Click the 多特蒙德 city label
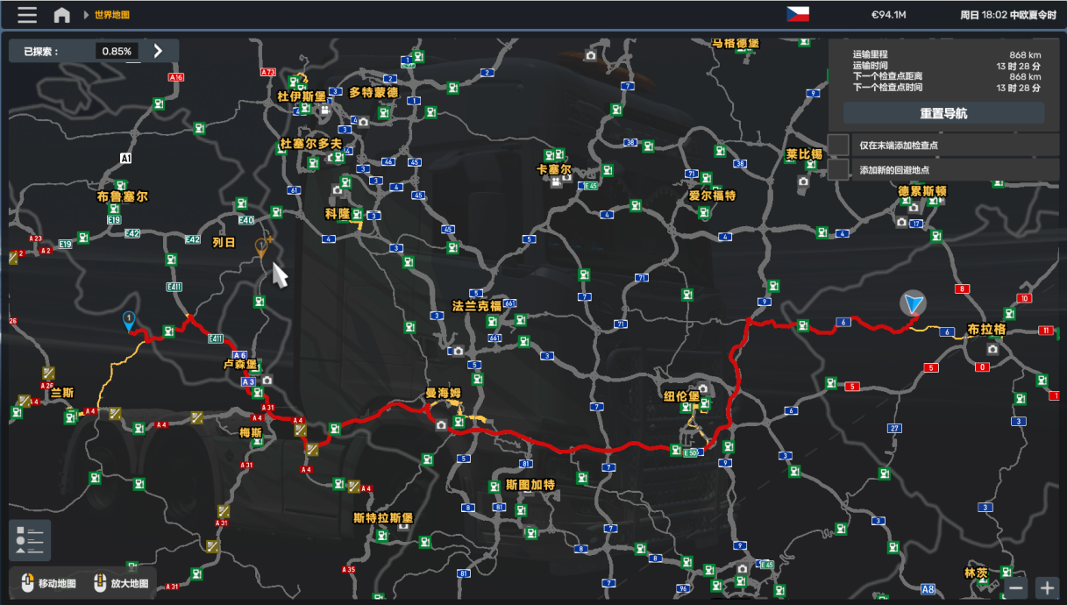 point(373,92)
